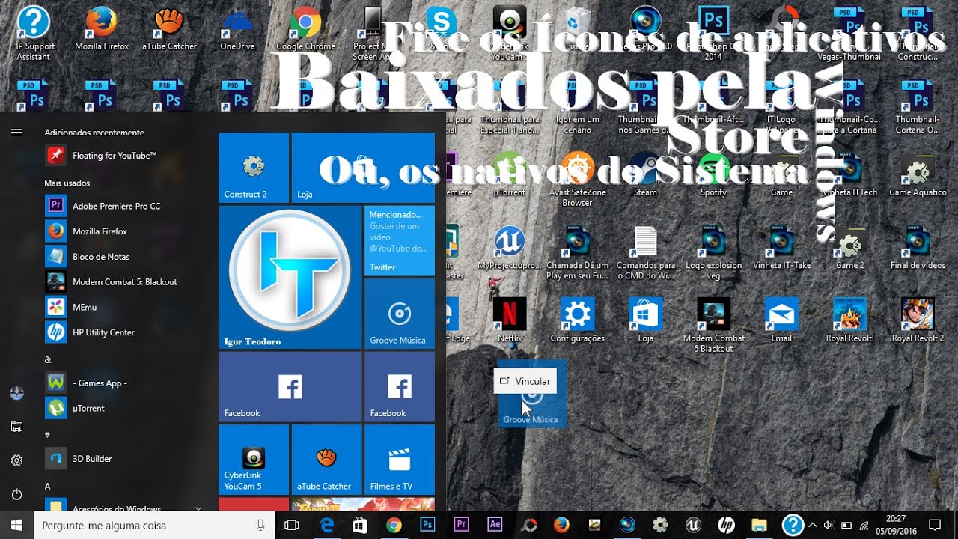Screen dimensions: 958x539
Task: Open the Filmes e TV tile
Action: click(400, 460)
